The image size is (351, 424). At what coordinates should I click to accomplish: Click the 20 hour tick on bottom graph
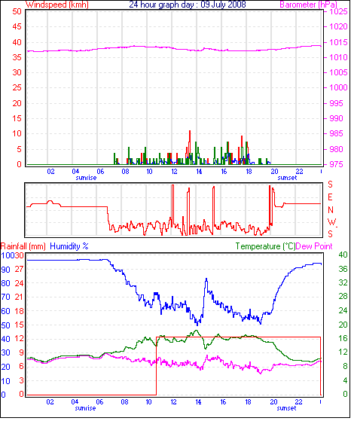tap(274, 402)
